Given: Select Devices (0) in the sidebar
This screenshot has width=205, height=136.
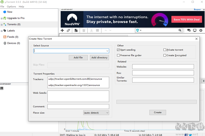Looking at the screenshot, I should (14, 43).
